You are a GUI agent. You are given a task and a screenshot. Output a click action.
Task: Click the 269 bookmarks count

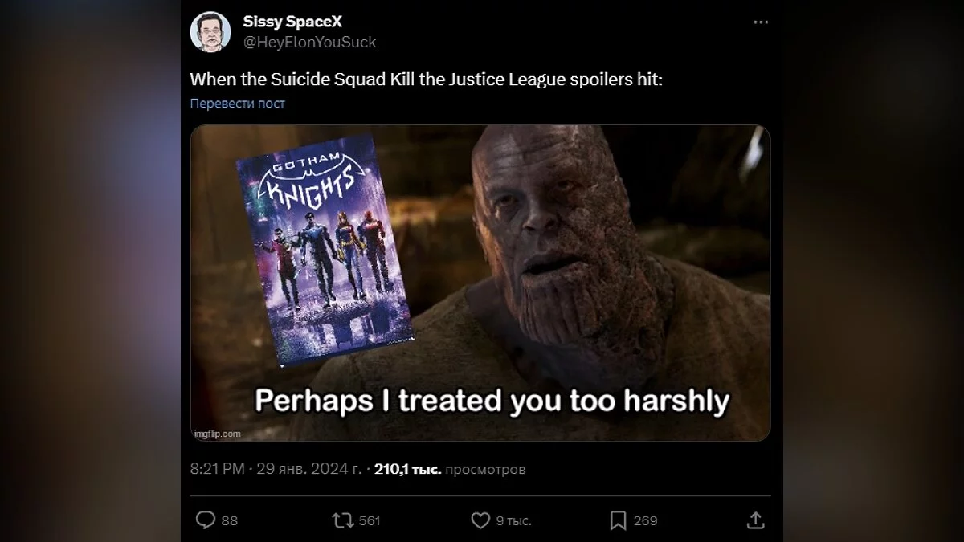pos(646,520)
